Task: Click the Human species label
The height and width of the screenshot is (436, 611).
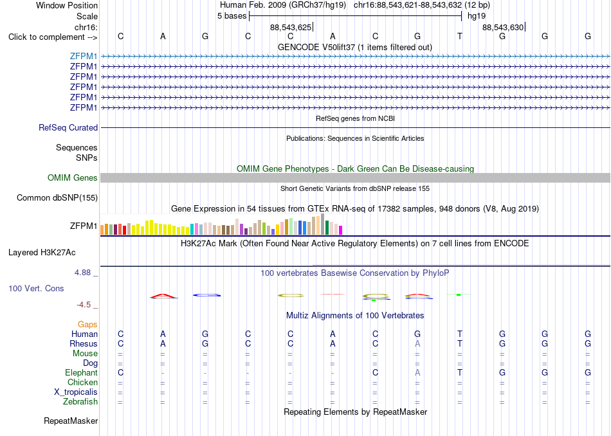Action: [84, 334]
